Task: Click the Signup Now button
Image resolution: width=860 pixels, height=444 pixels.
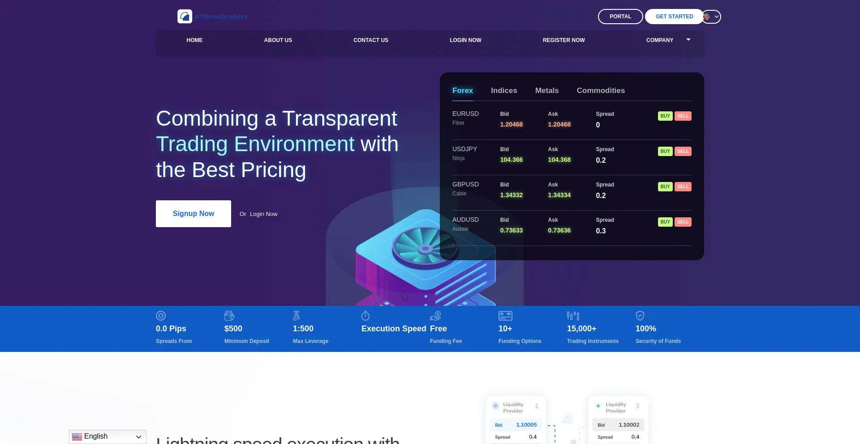Action: (x=193, y=213)
